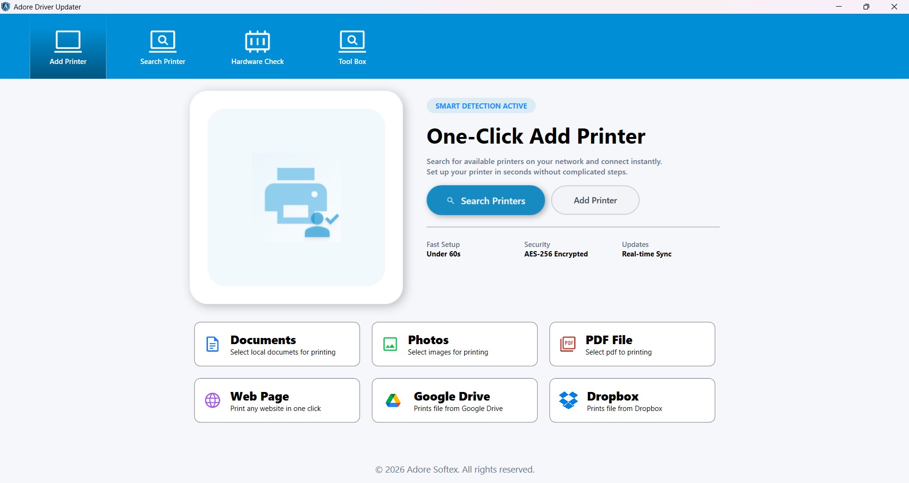
Task: Click the 'Real-time Sync' updates text
Action: 647,254
